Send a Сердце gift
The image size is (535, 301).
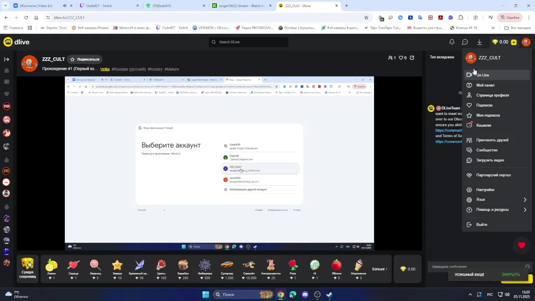pyautogui.click(x=74, y=269)
